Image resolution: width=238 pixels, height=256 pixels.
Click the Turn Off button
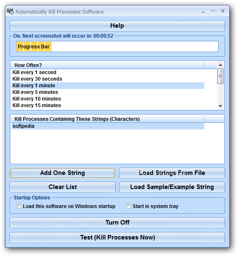pos(117,223)
